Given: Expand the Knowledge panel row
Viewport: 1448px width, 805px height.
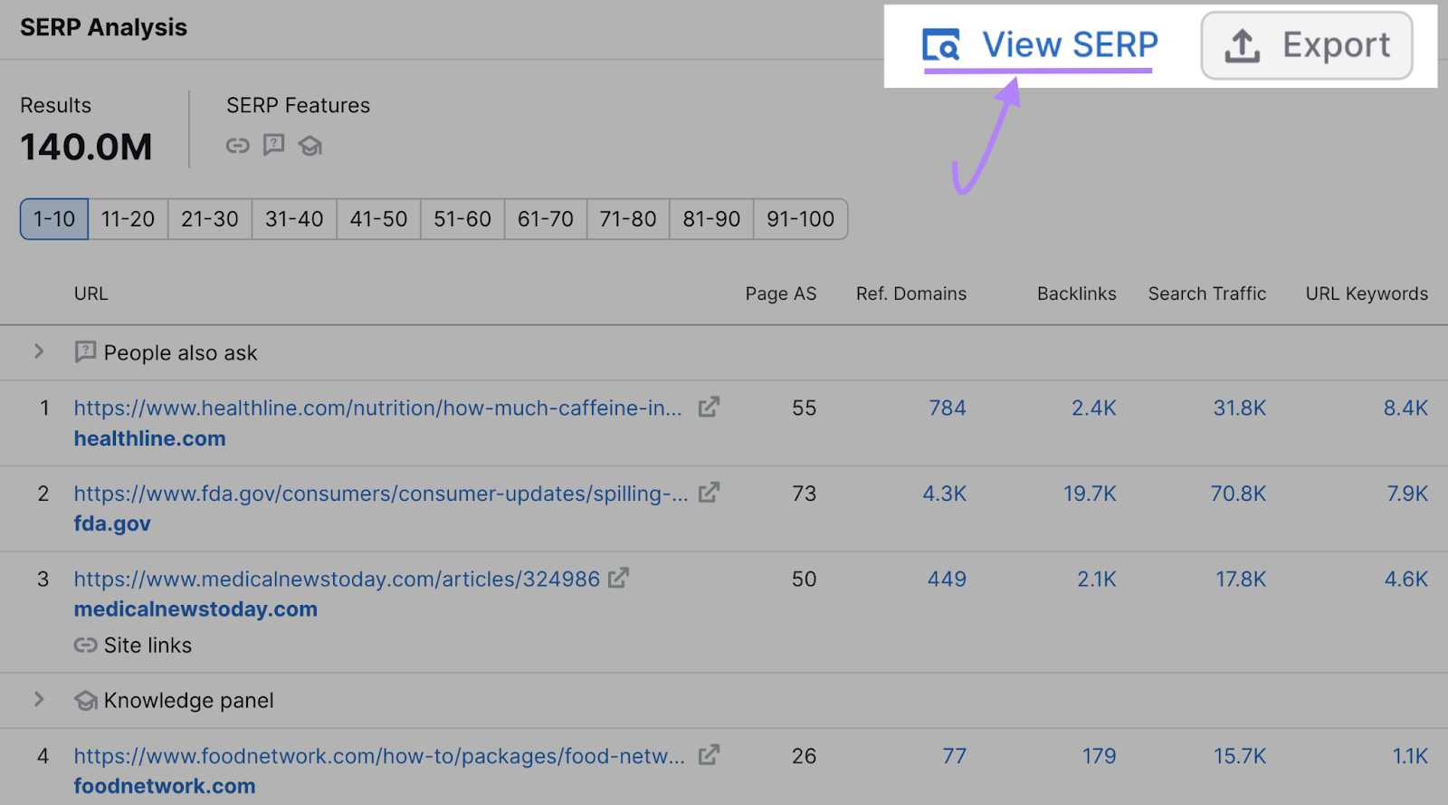Looking at the screenshot, I should point(39,699).
